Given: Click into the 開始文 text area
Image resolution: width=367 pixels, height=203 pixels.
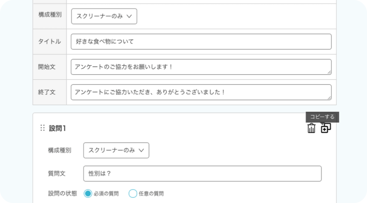Looking at the screenshot, I should [200, 67].
